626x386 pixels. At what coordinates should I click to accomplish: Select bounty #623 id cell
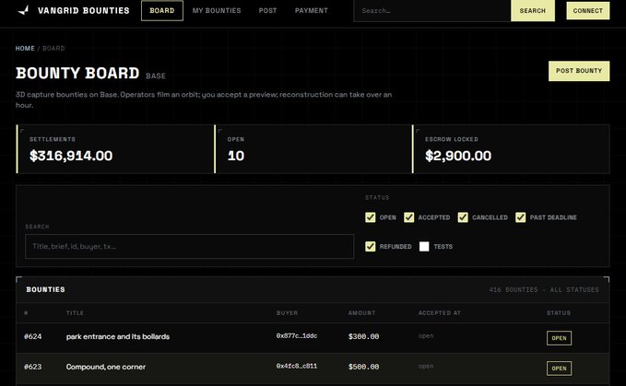[33, 367]
